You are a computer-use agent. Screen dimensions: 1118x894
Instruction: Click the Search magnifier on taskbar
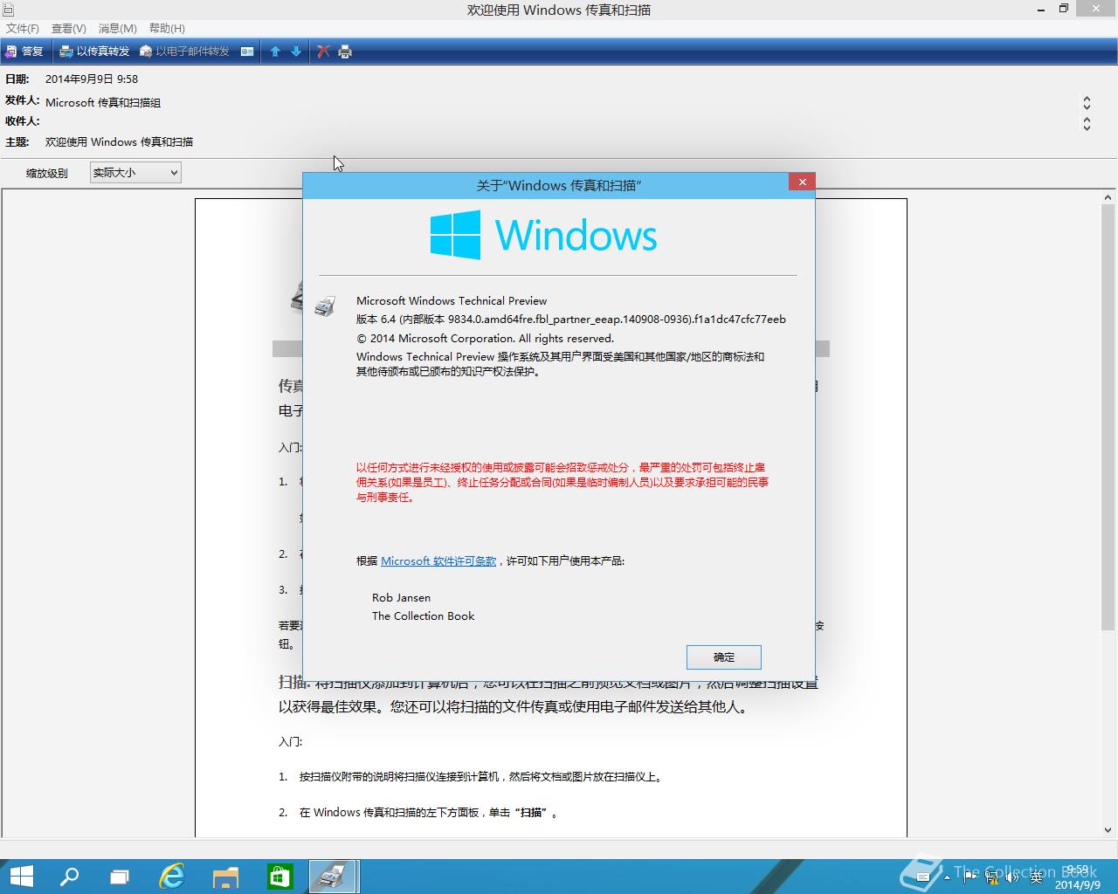69,877
